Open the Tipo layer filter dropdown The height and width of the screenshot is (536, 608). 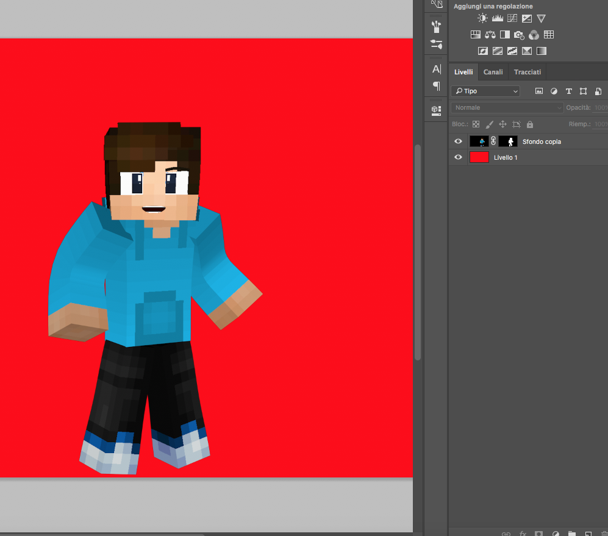[485, 91]
